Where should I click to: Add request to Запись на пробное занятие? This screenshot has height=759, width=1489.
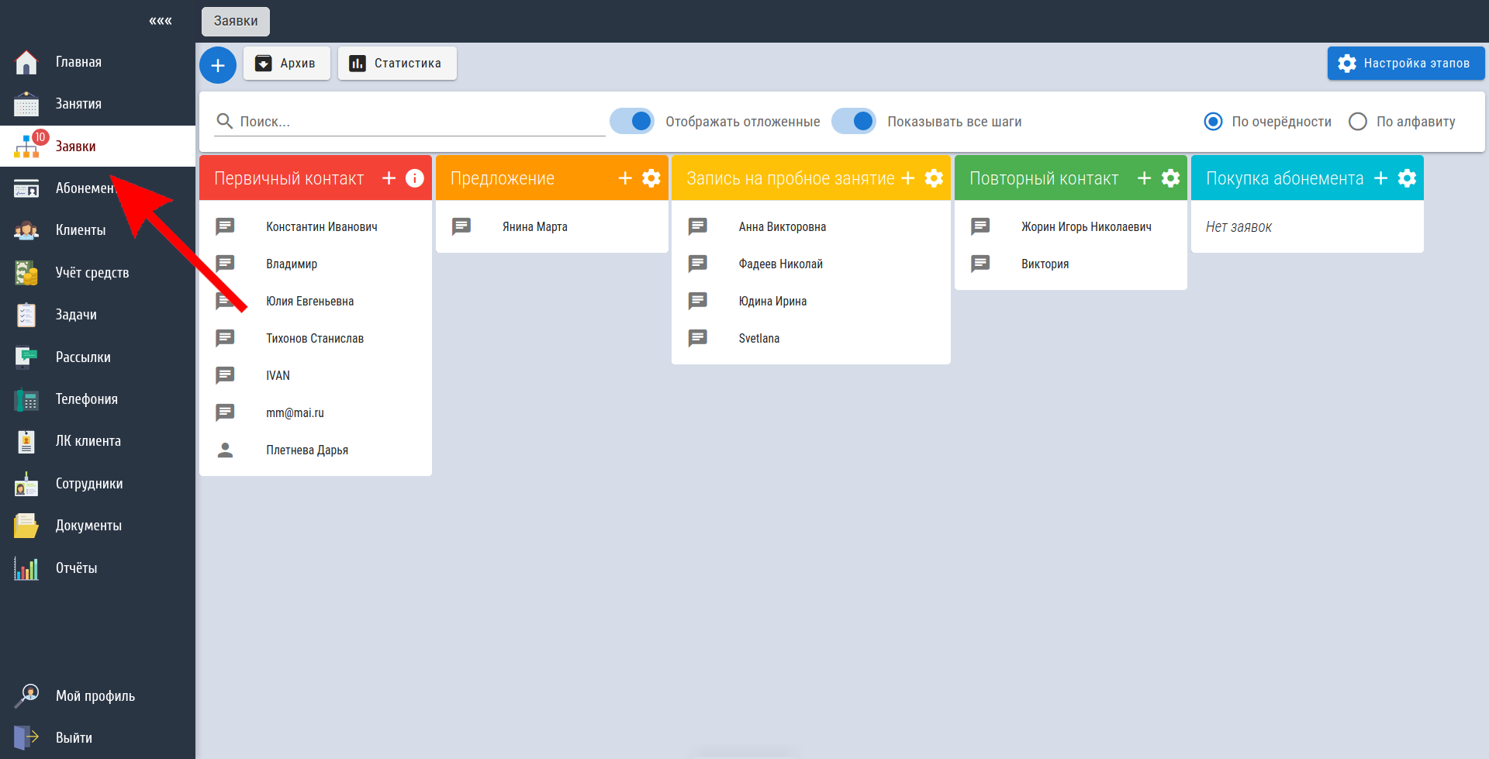tap(908, 178)
